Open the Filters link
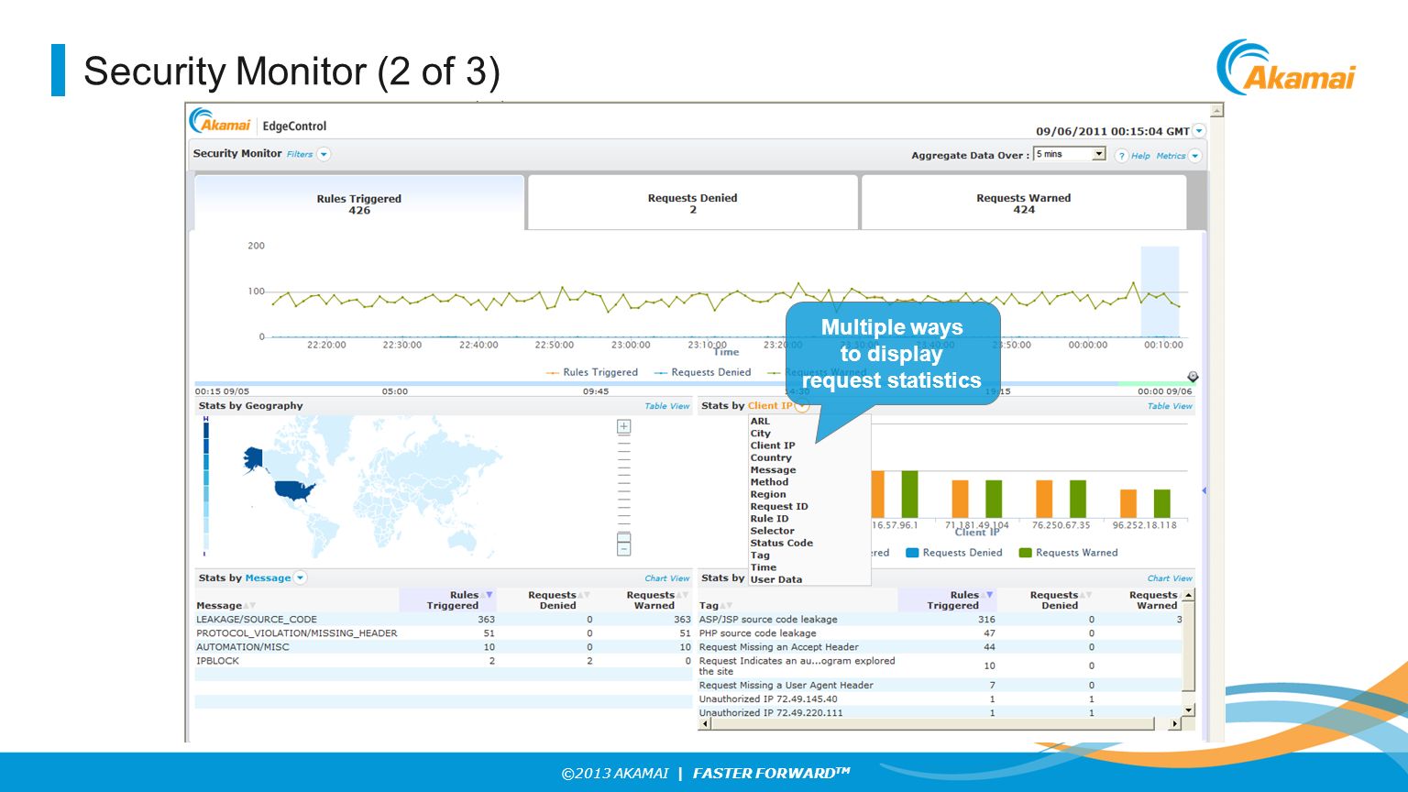 [300, 154]
